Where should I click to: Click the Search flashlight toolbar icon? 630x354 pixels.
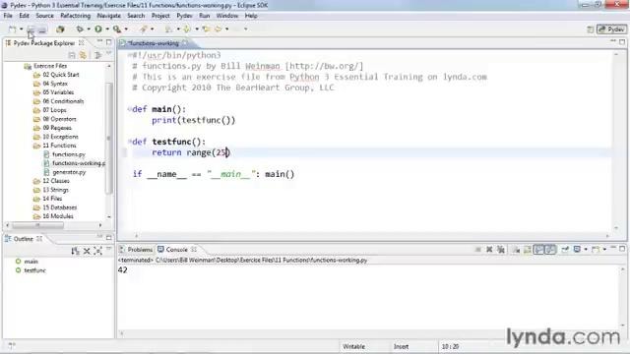point(144,29)
